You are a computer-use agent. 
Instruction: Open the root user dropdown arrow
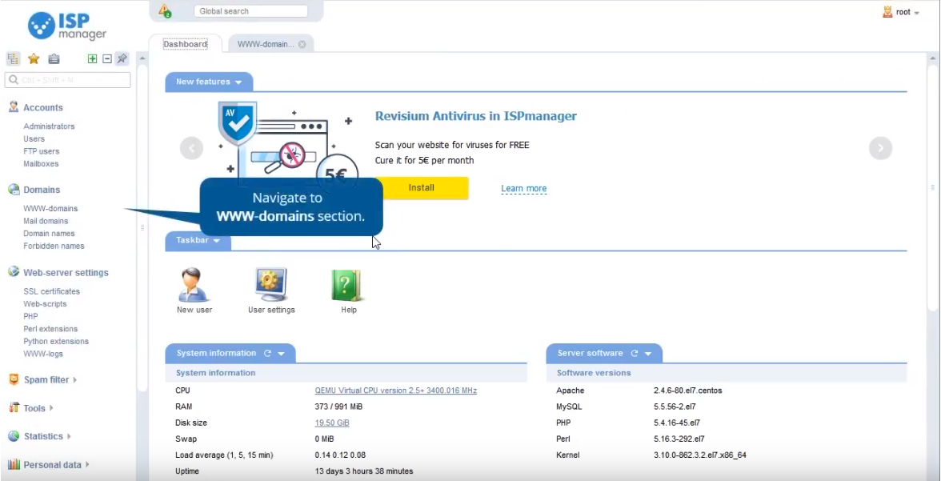click(916, 14)
